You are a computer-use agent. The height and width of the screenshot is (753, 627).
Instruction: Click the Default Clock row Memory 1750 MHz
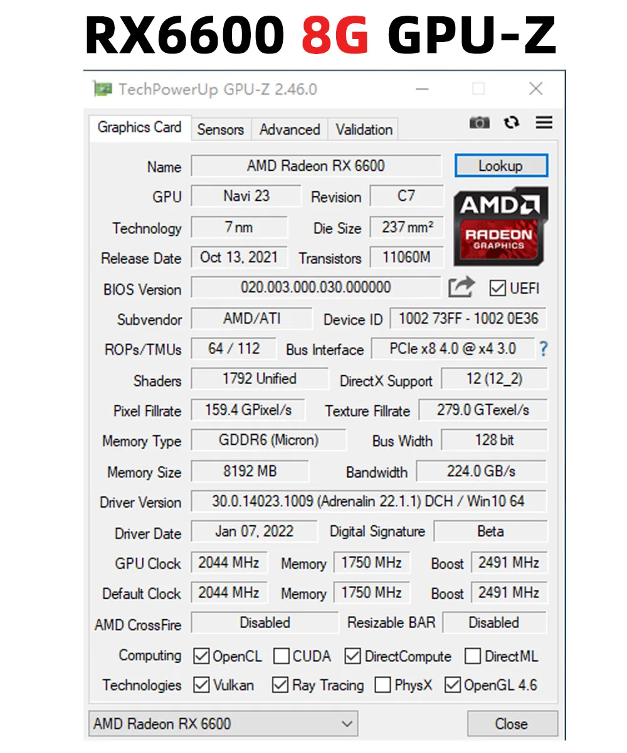[372, 593]
